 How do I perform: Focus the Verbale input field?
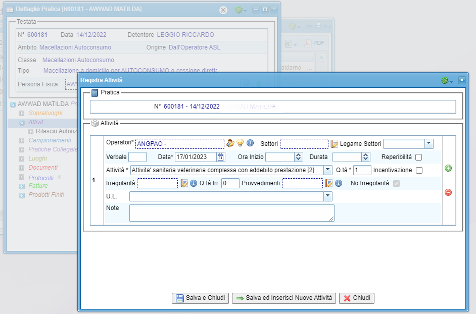coord(137,157)
